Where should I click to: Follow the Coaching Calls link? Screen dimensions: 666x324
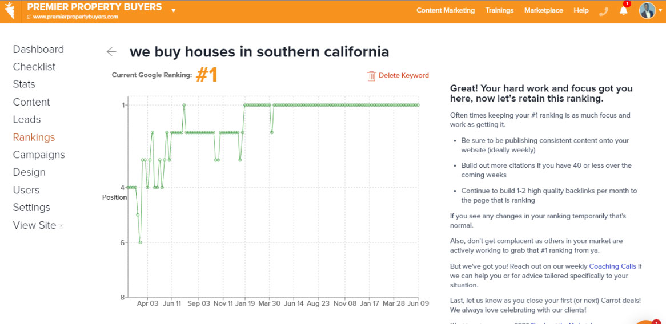click(612, 266)
